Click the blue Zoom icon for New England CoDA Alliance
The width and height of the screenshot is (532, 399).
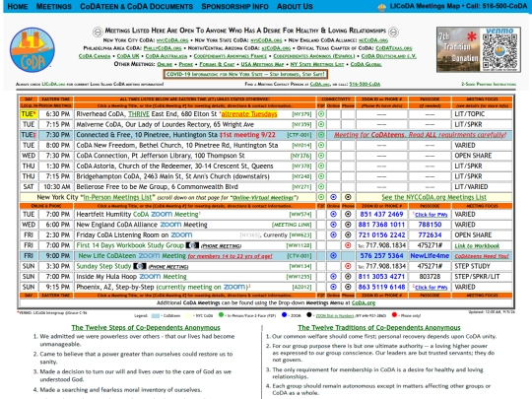[334, 225]
